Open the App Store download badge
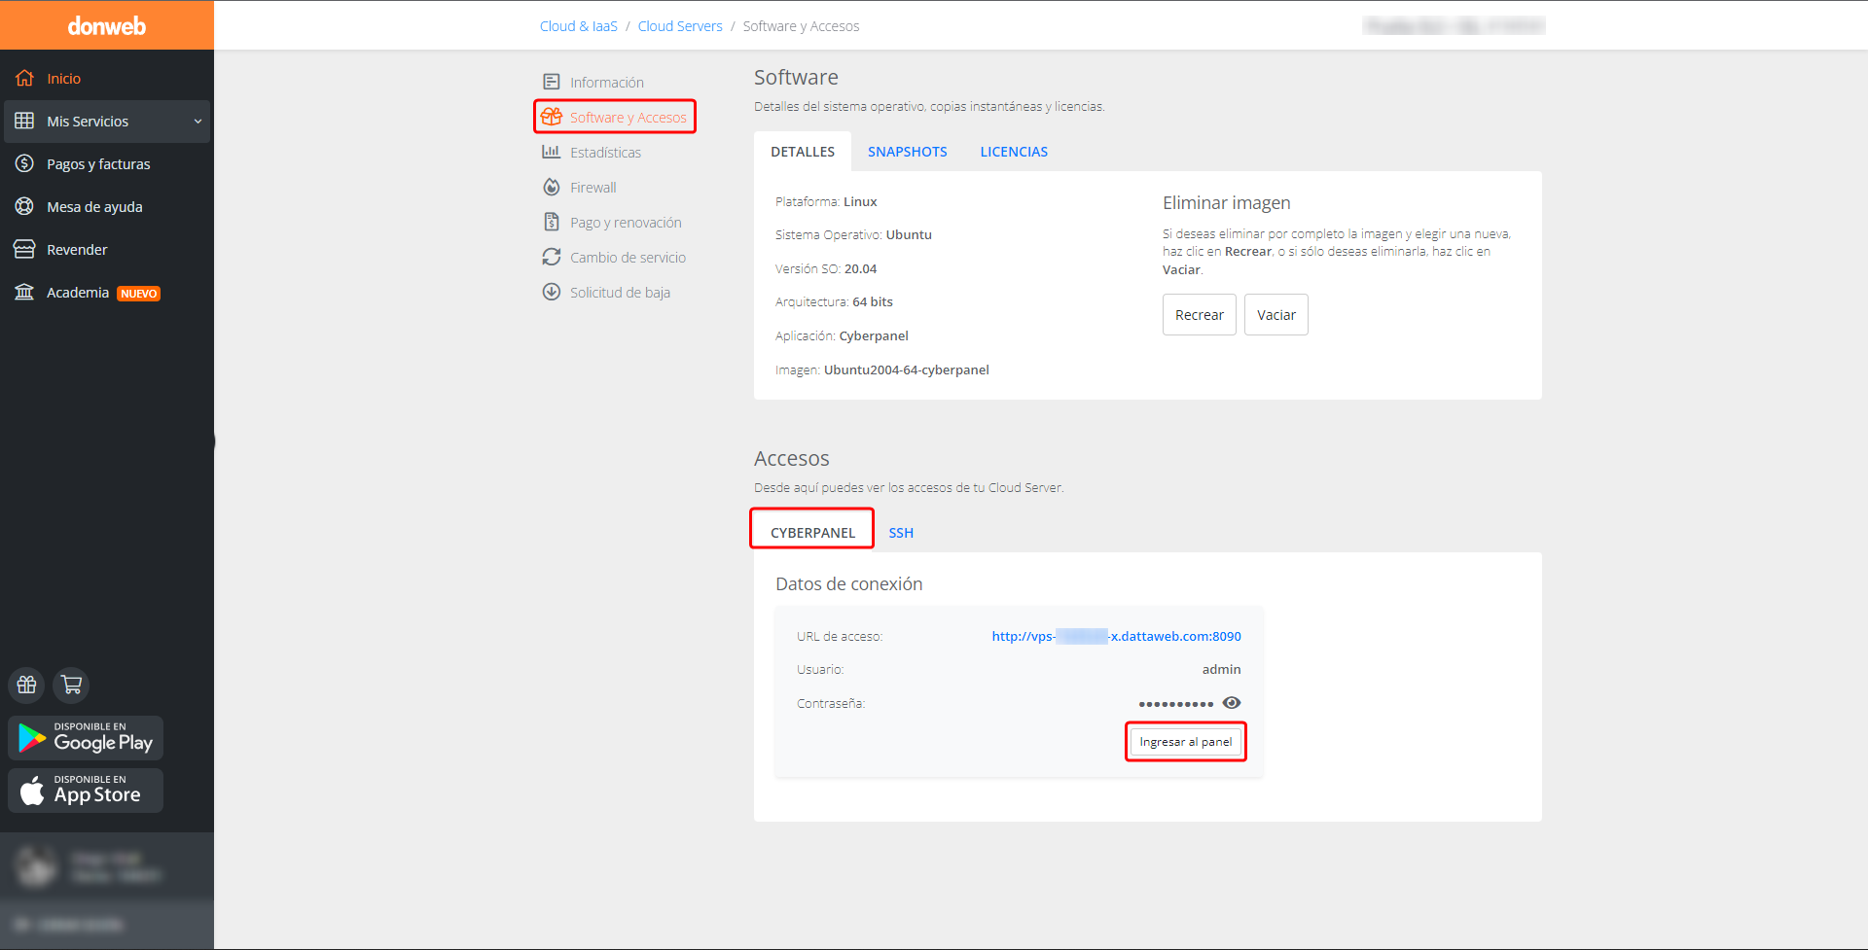The image size is (1868, 950). [86, 791]
